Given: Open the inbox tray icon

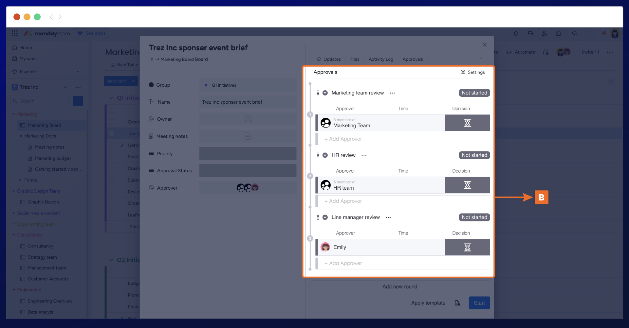Looking at the screenshot, I should pos(530,33).
